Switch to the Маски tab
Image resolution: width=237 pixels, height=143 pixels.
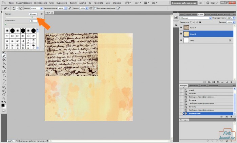(203, 86)
